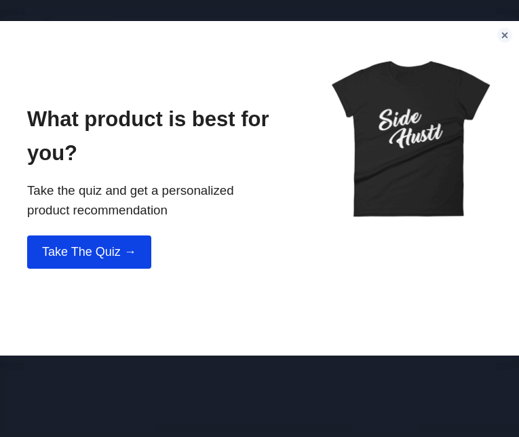Dismiss popup via dark overlay below it

click(x=258, y=397)
